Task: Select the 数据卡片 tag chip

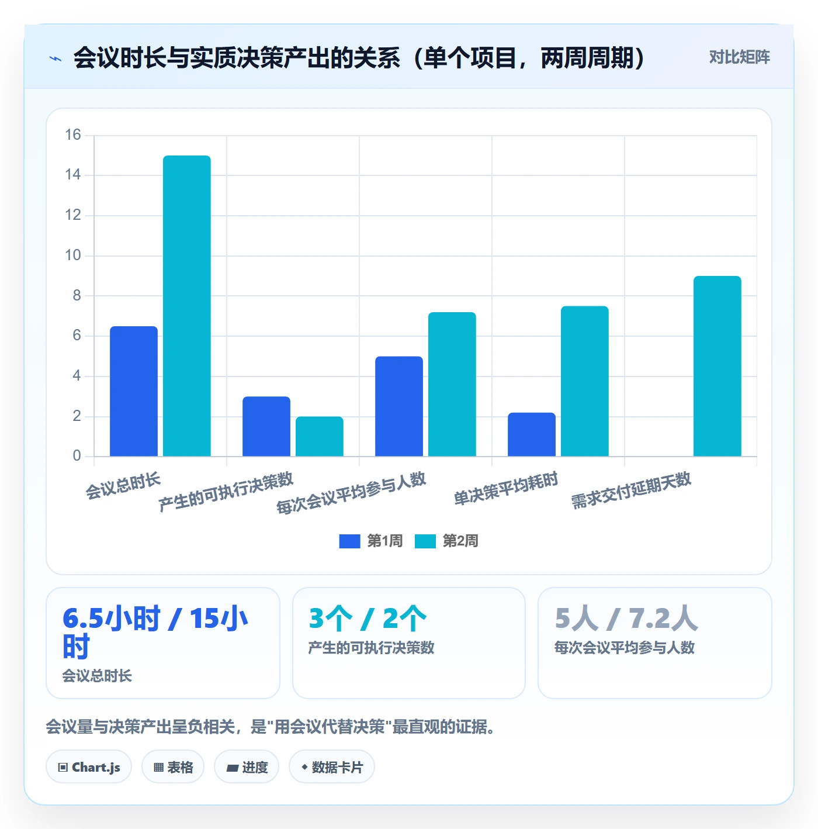Action: click(332, 767)
